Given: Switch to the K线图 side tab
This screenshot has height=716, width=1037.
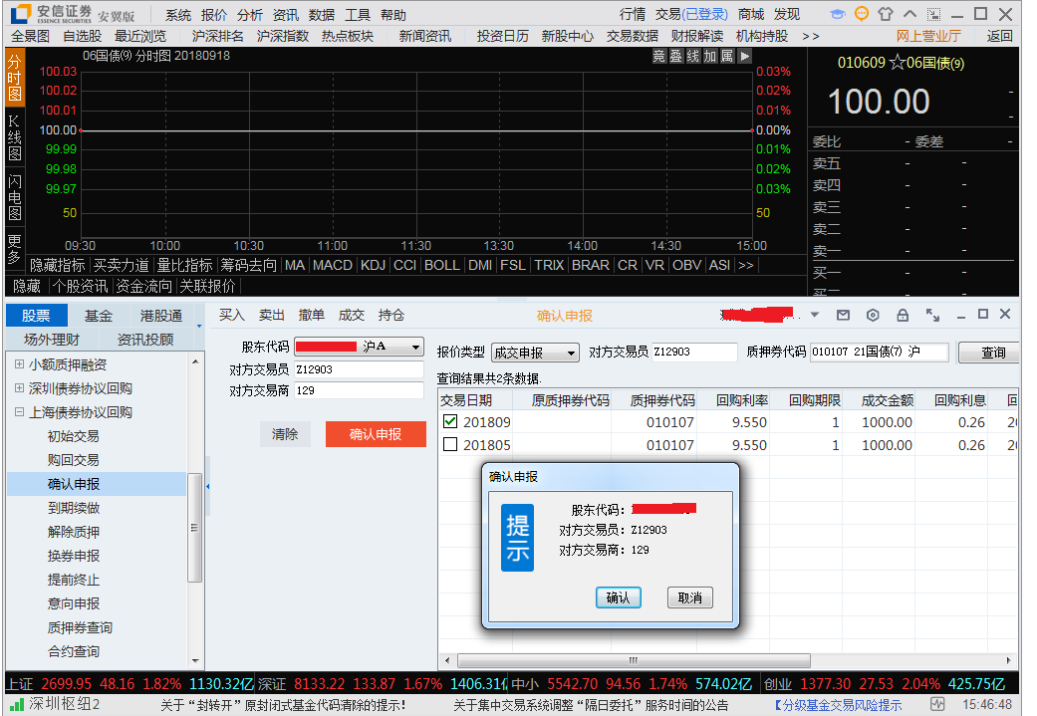Looking at the screenshot, I should [x=15, y=137].
